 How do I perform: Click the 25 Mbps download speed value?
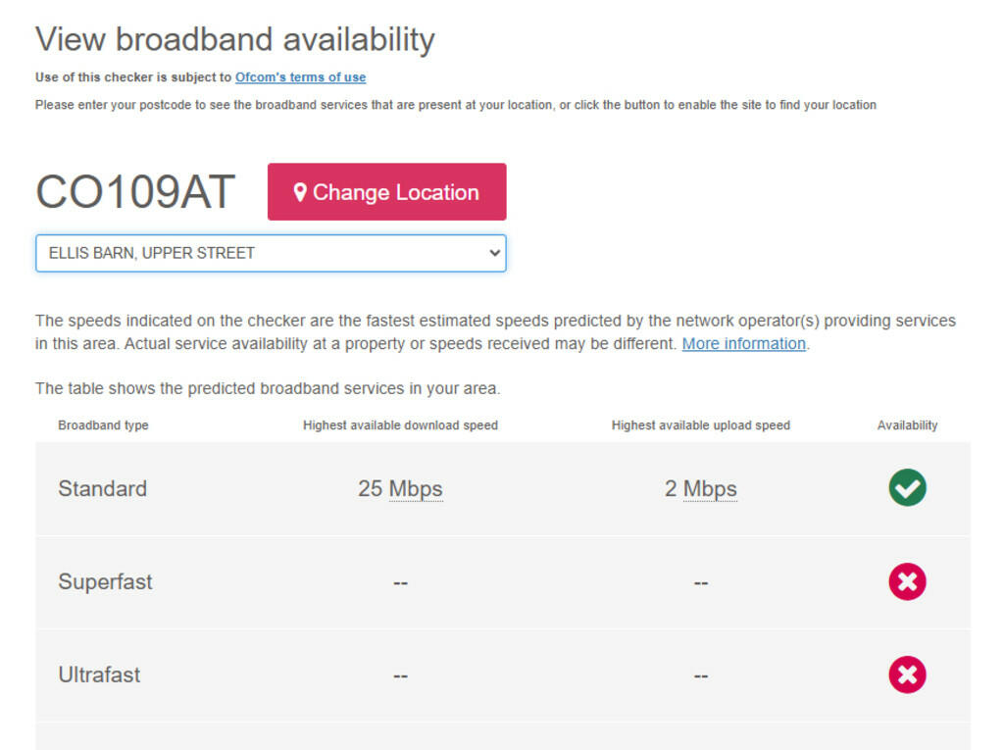click(x=400, y=488)
